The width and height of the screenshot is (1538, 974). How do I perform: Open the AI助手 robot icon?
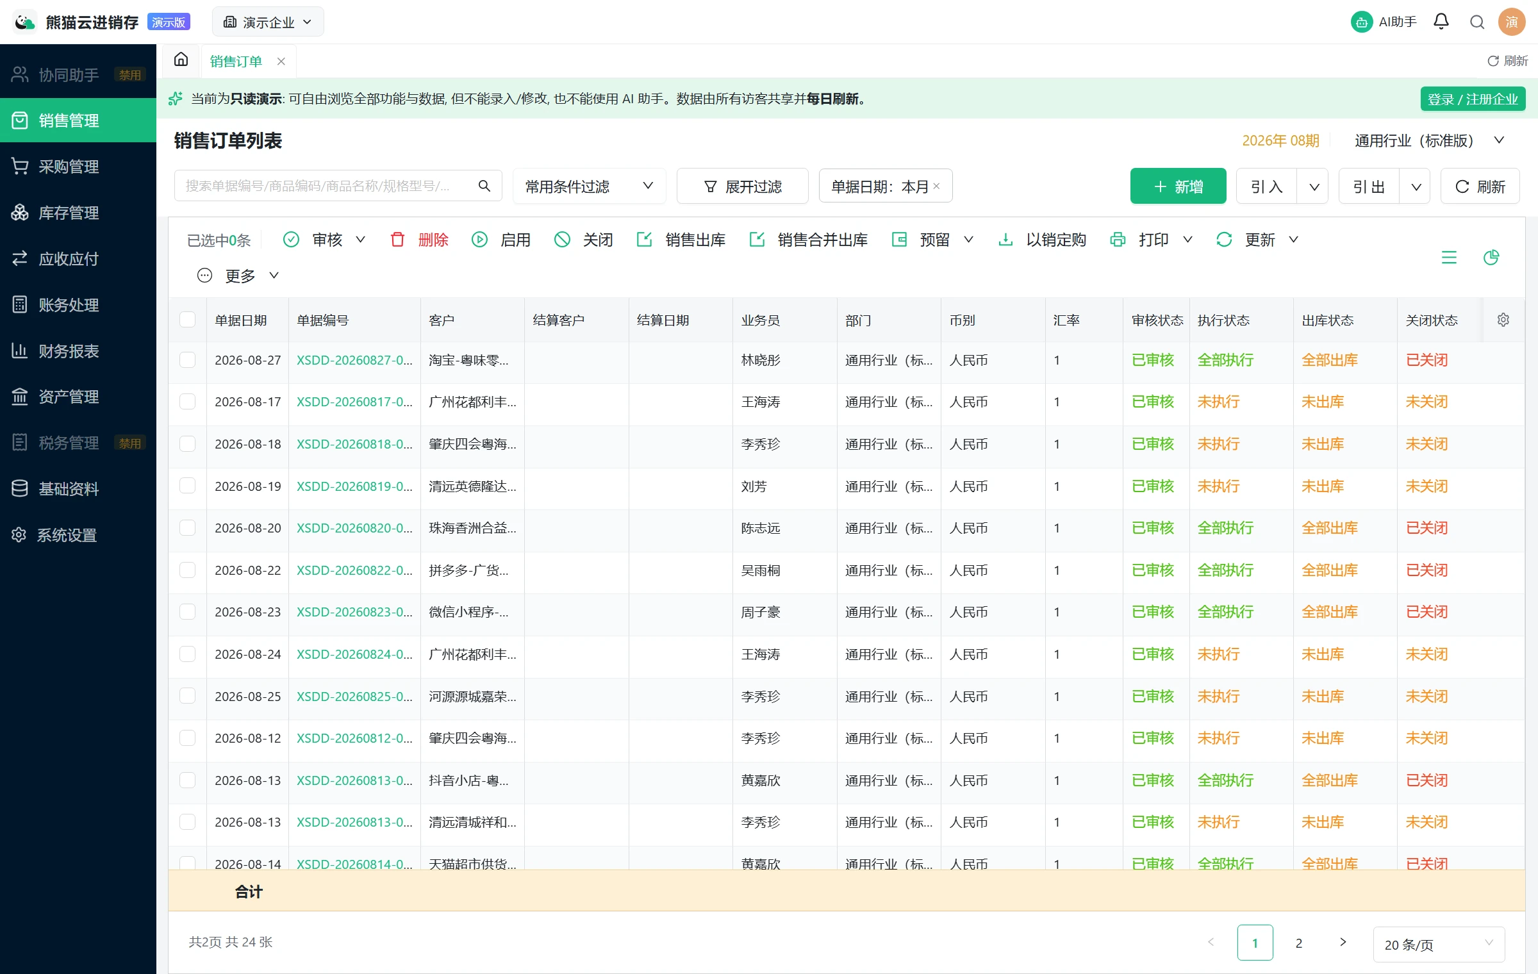[1361, 22]
